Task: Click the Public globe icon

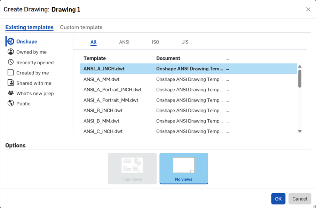Action: coord(11,103)
